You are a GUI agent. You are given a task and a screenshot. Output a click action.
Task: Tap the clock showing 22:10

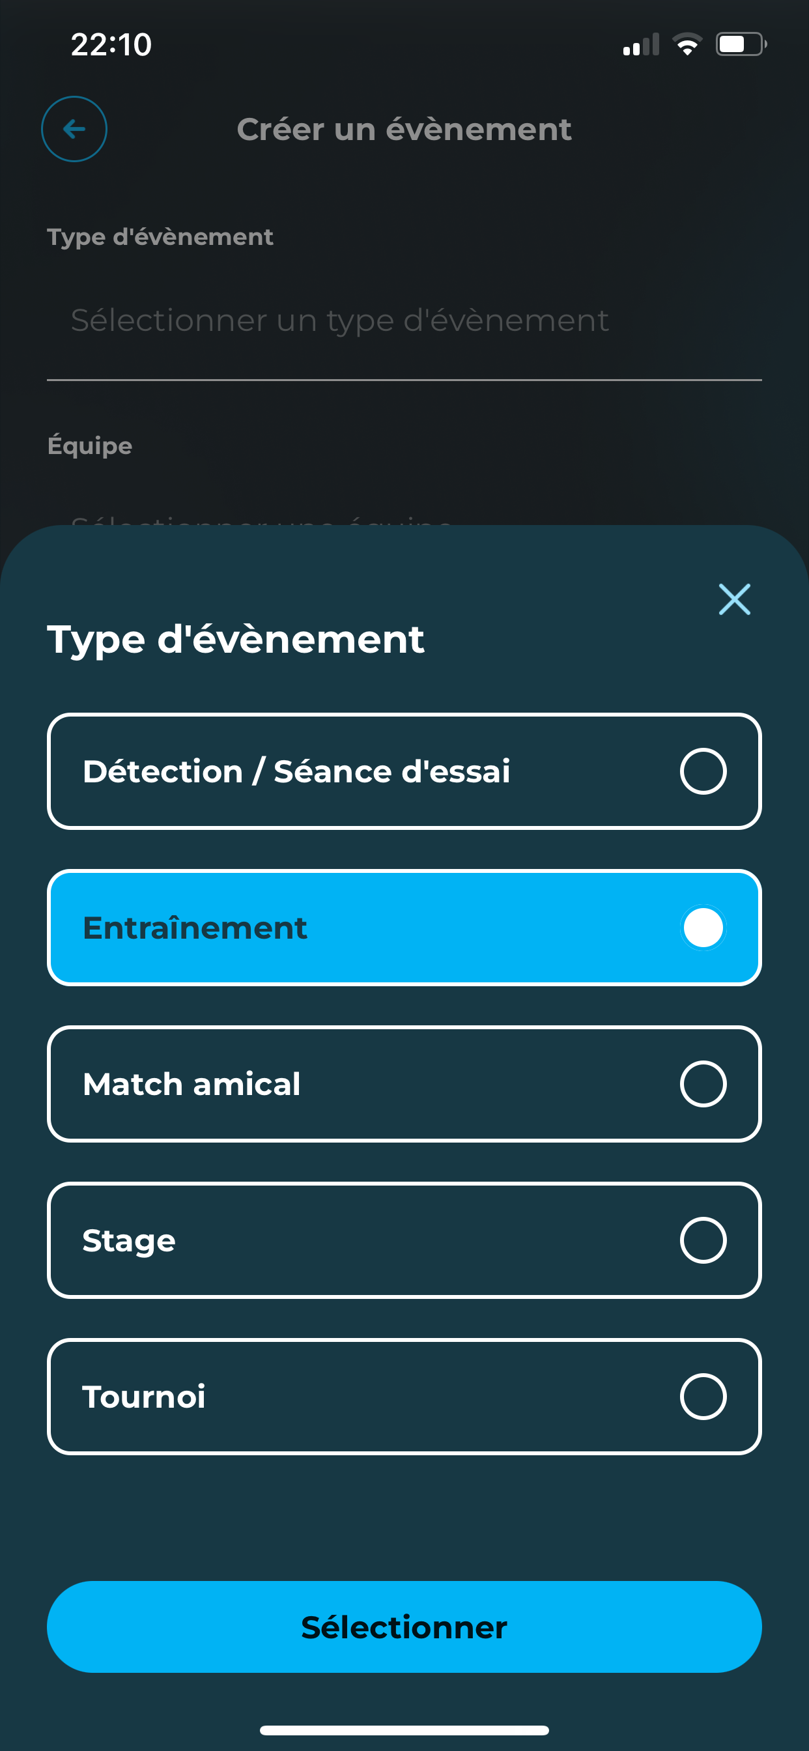pos(111,46)
